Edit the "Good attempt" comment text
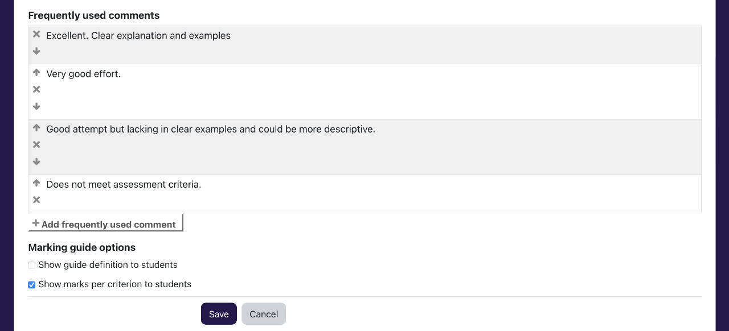The height and width of the screenshot is (331, 729). click(x=211, y=129)
